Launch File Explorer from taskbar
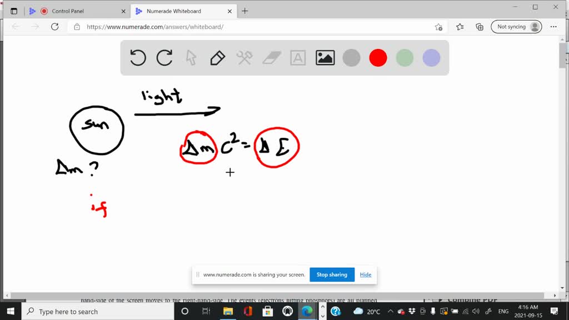The height and width of the screenshot is (320, 569). [x=228, y=311]
